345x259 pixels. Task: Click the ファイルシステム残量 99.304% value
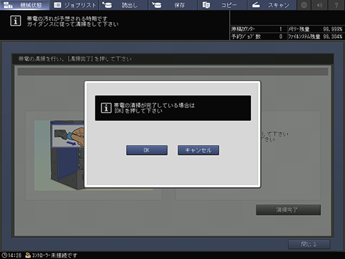click(x=332, y=37)
